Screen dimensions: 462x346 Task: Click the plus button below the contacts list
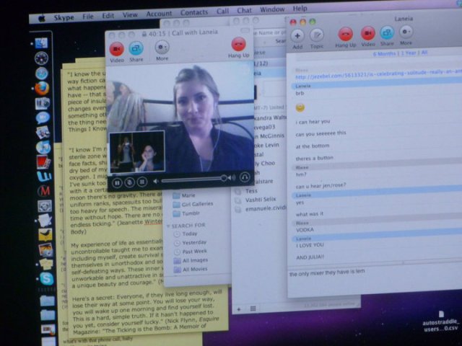click(x=239, y=309)
